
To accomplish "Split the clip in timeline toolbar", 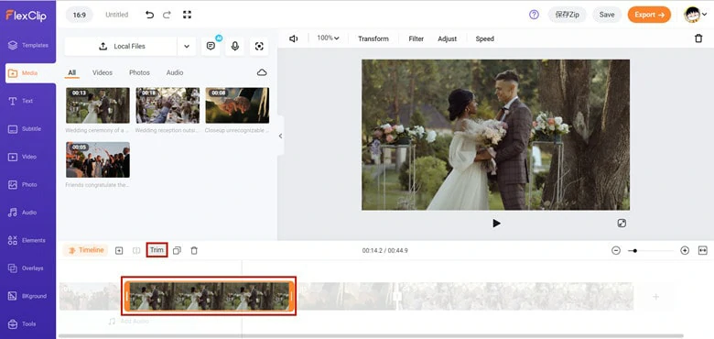I will pos(136,251).
